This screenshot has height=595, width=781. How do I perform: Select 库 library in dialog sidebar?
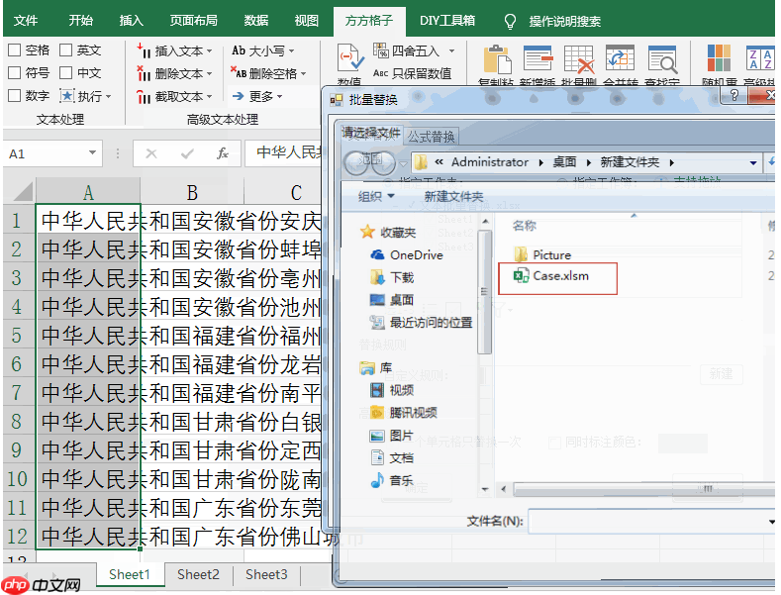375,368
